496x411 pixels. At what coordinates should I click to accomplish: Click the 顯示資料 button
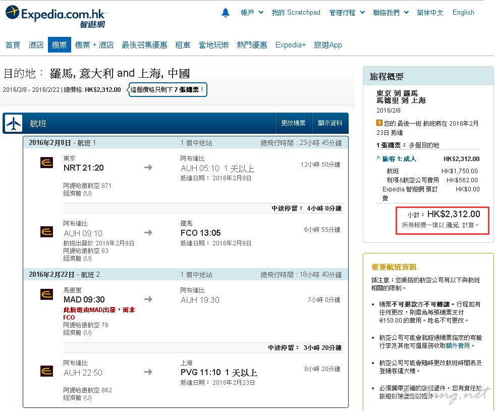[330, 123]
